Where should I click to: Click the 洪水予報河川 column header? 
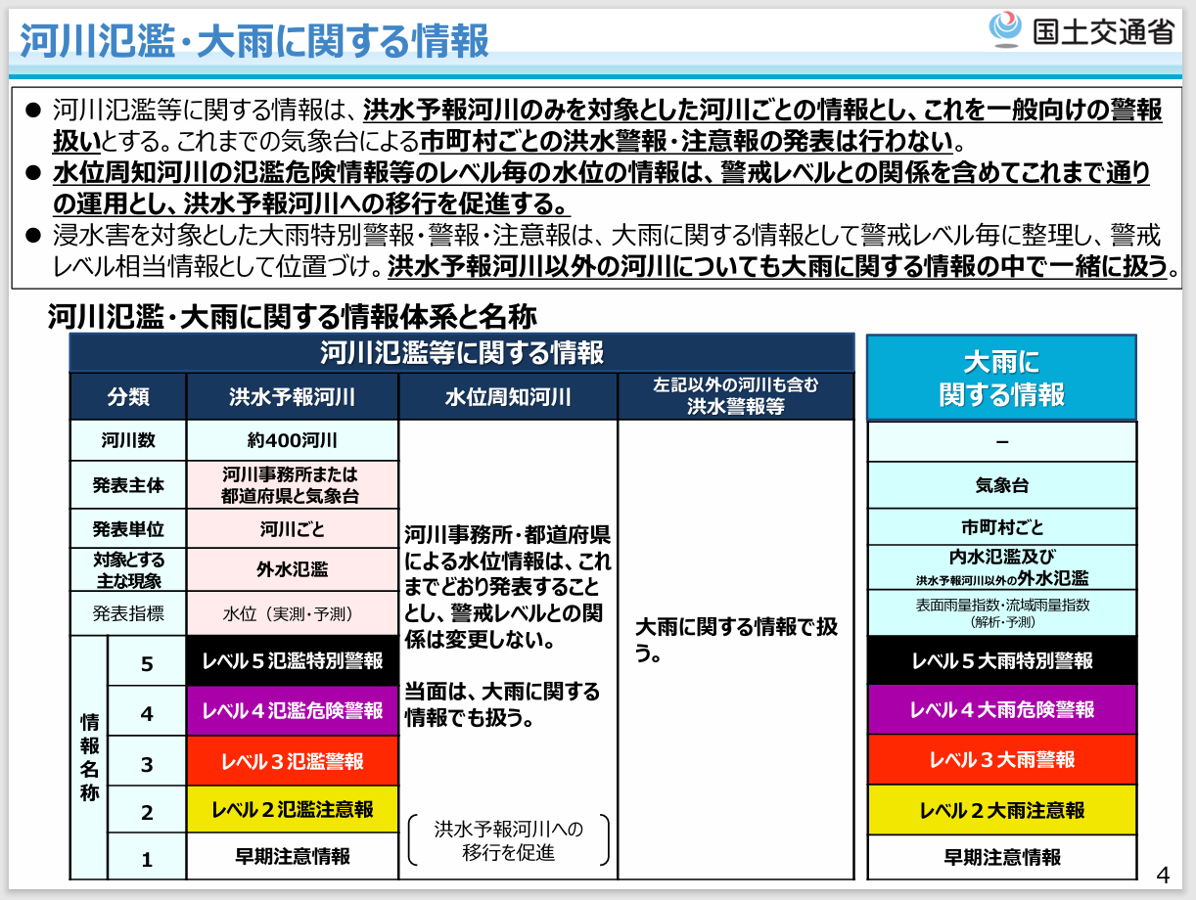coord(292,397)
